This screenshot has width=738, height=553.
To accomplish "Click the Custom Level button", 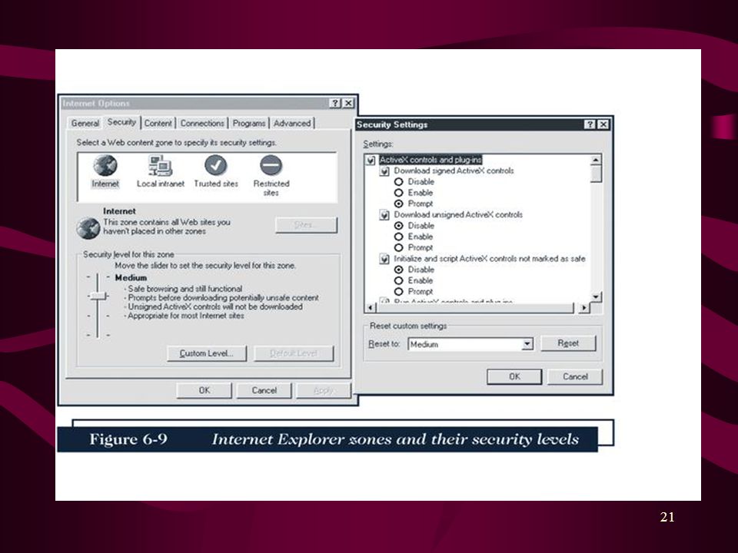I will [x=207, y=353].
